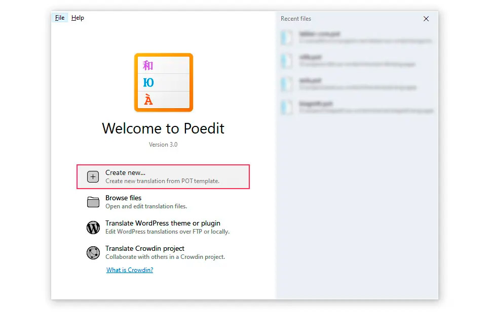Click the second recent file's document icon
Viewport: 491px width, 312px height.
tap(287, 61)
